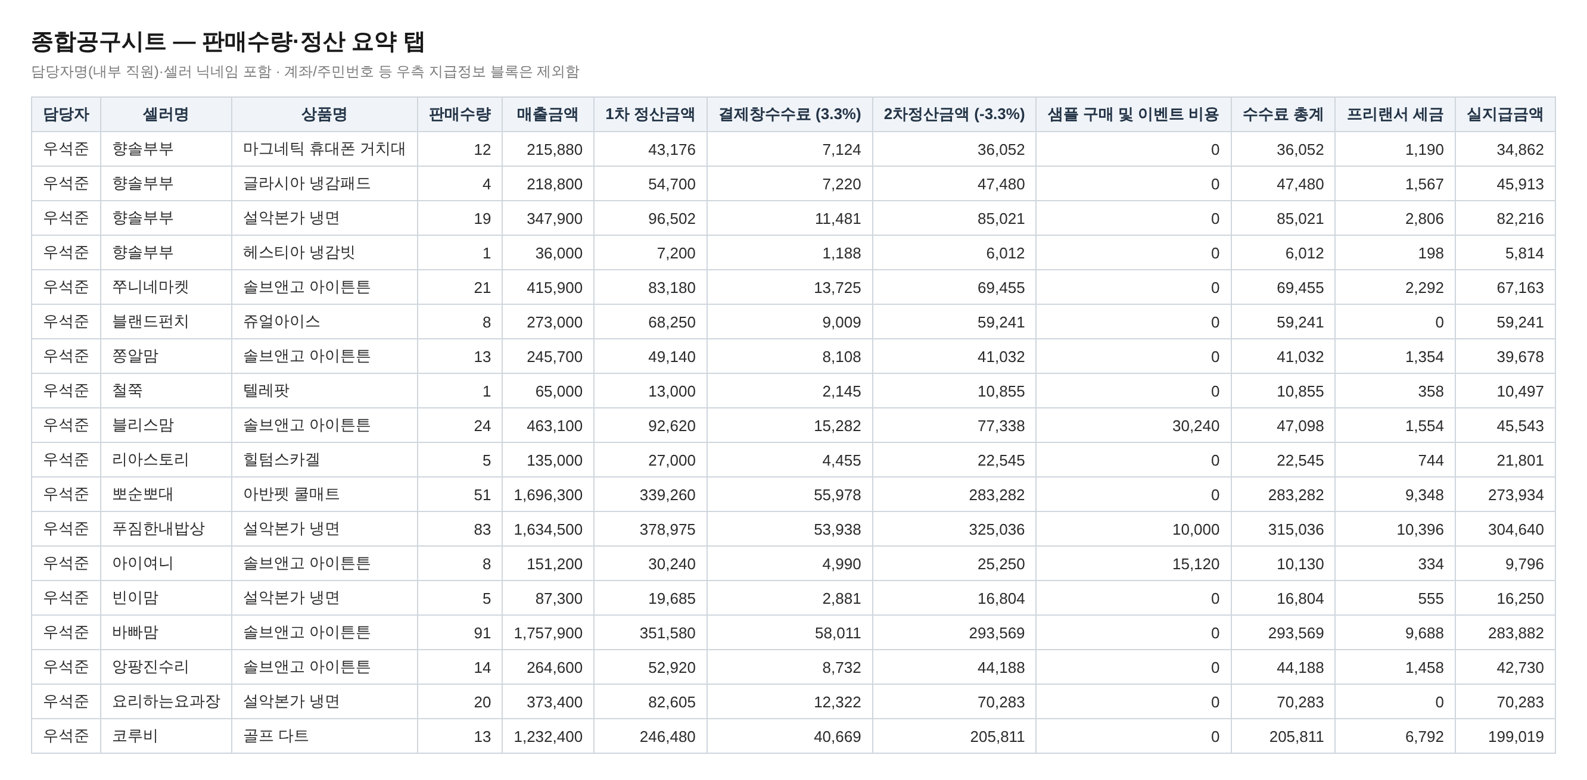This screenshot has width=1587, height=780.
Task: Select the 철쭉 seller cell
Action: click(x=166, y=391)
